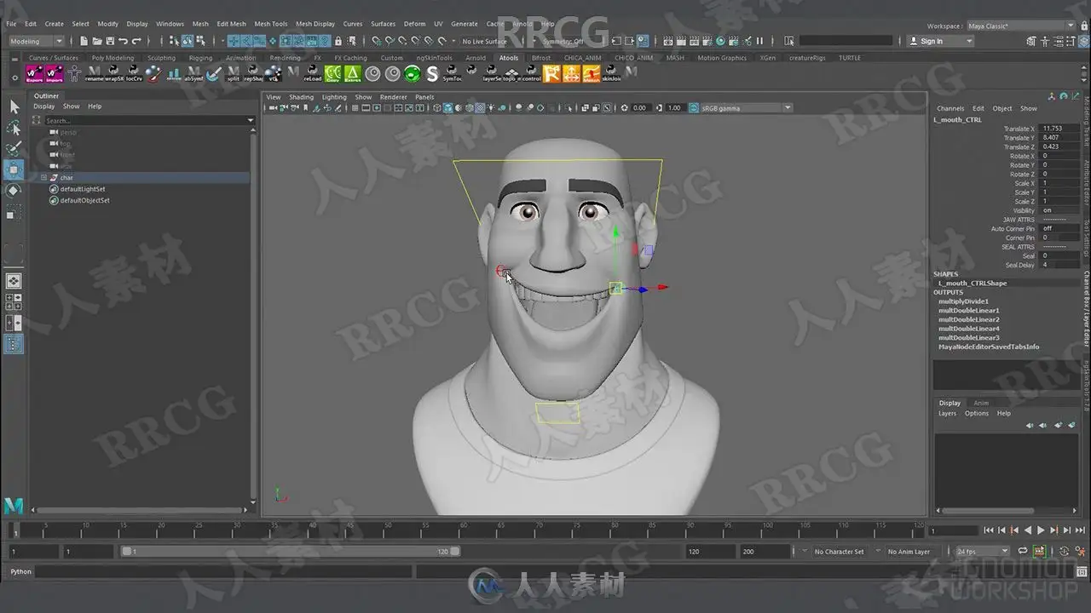Open the Modeling menu set dropdown
The height and width of the screenshot is (613, 1091).
coord(36,41)
